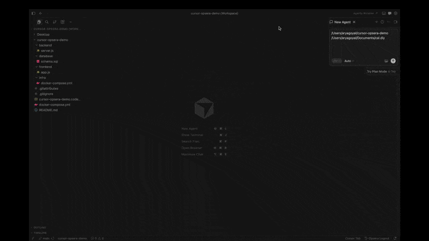The image size is (429, 241).
Task: Toggle the panel layout icon at the top right
Action: click(x=384, y=13)
